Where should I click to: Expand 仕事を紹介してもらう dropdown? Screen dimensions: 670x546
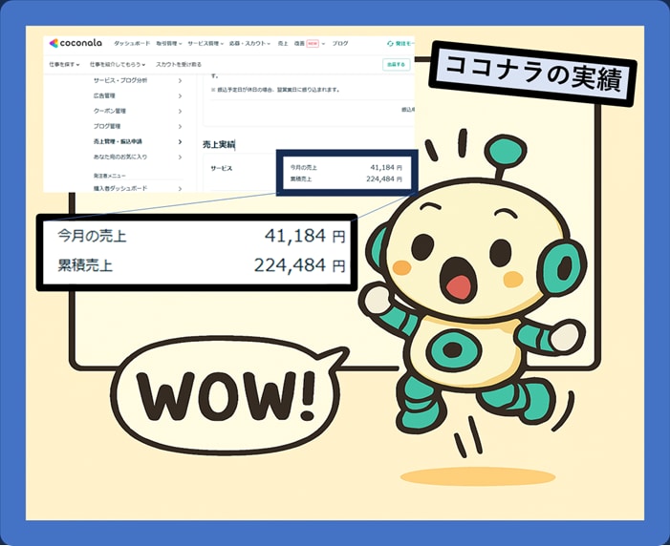(118, 65)
